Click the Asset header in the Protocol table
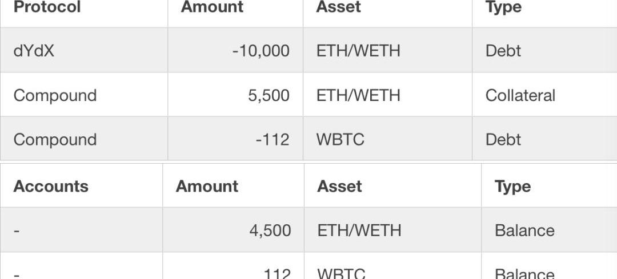 (339, 7)
